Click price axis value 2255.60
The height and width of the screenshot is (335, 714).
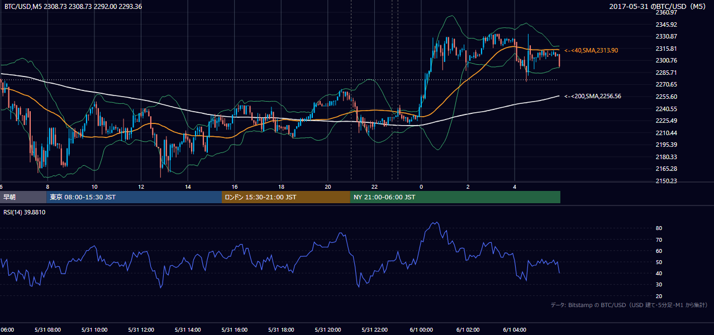(667, 97)
